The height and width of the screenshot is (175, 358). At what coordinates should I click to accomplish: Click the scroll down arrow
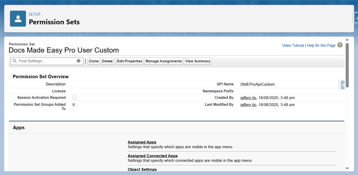pos(347,168)
